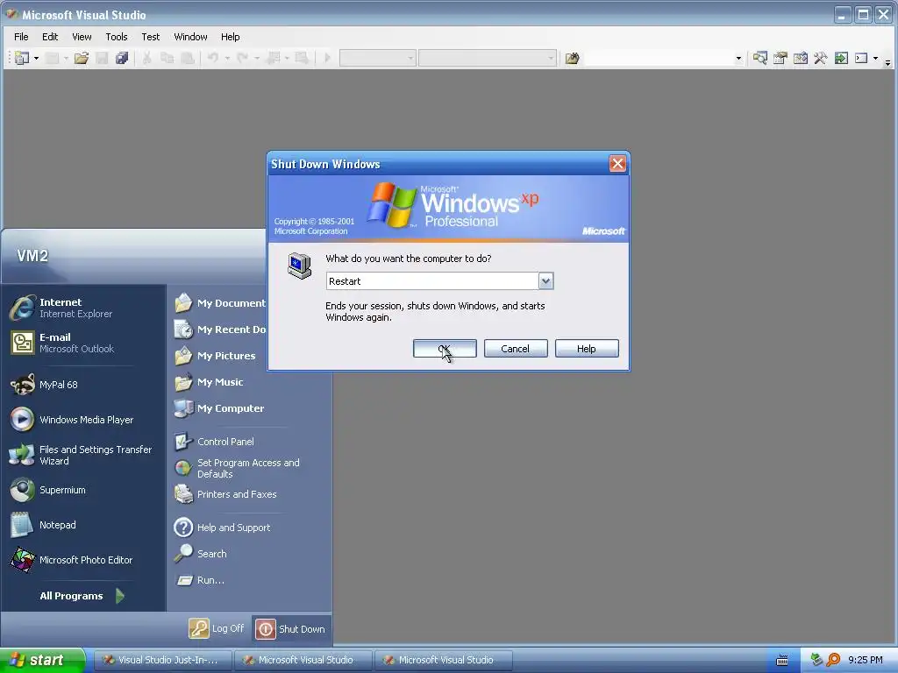
Task: Click the Help and Support question mark icon
Action: pos(183,527)
